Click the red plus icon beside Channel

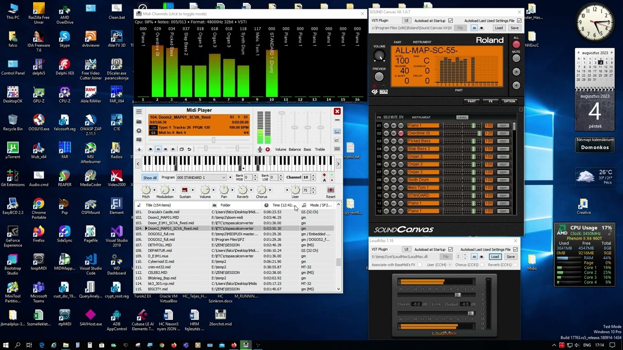pyautogui.click(x=324, y=175)
